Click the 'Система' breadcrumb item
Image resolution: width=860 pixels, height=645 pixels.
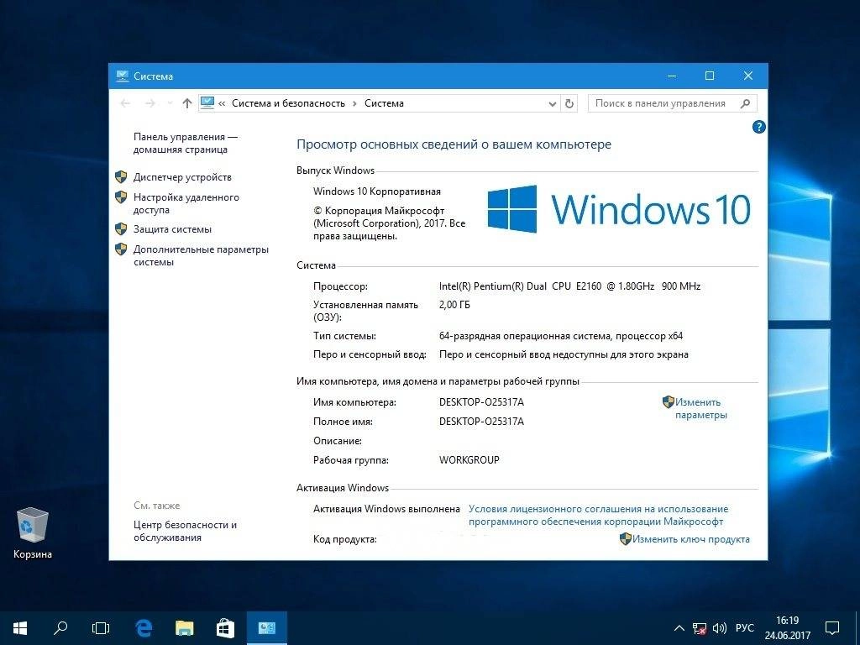pyautogui.click(x=384, y=103)
